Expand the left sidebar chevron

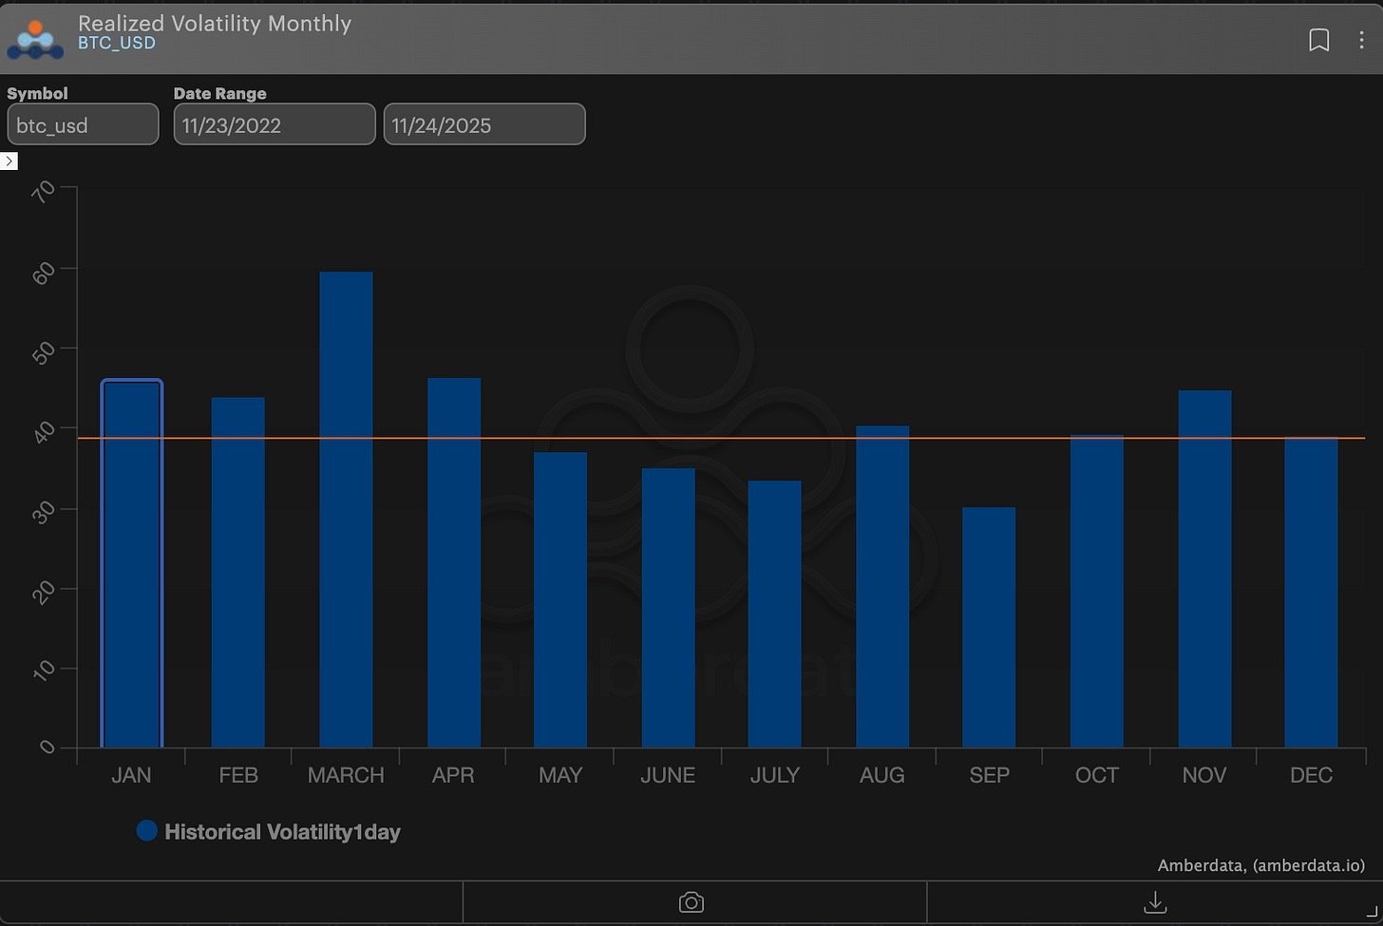pos(9,161)
